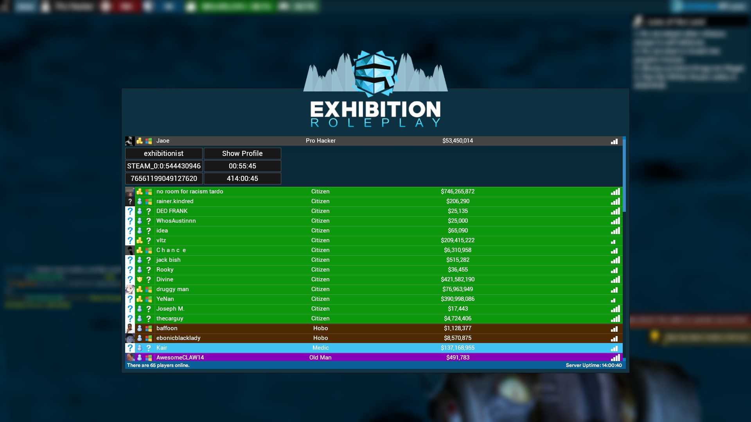The height and width of the screenshot is (422, 751).
Task: Click the unknown OS question mark on DEO FRANK row
Action: 149,211
